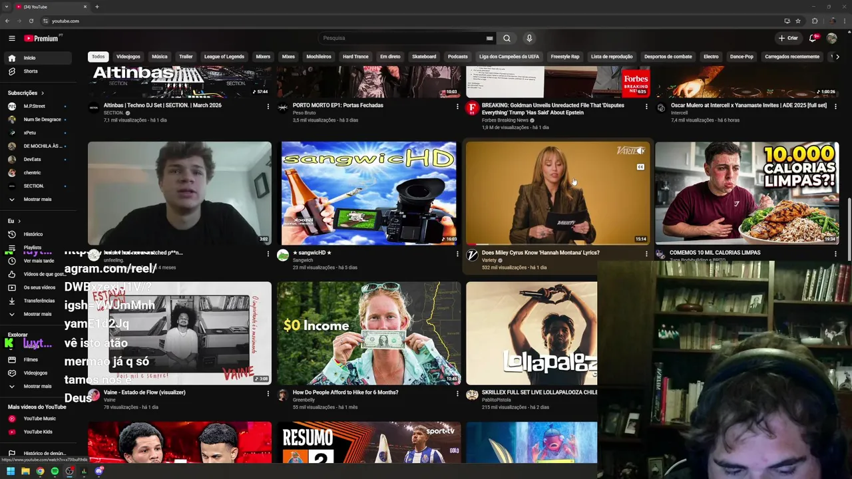Select the Videojogos filter chip

click(x=128, y=57)
